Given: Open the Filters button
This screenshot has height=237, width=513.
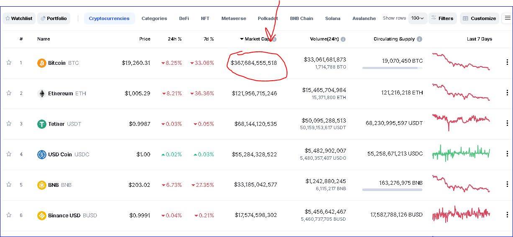Looking at the screenshot, I should [x=442, y=18].
